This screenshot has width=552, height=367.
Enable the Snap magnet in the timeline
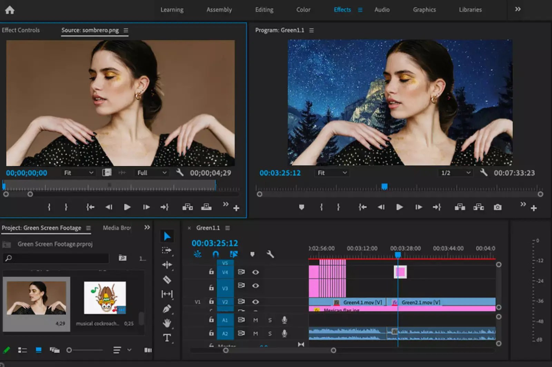[x=215, y=254]
